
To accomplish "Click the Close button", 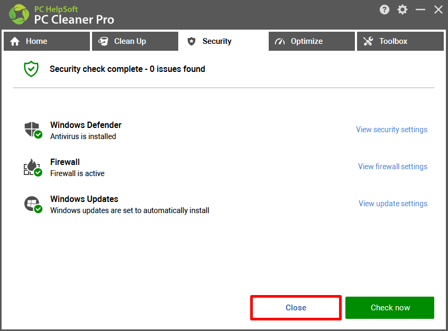I will [x=296, y=308].
